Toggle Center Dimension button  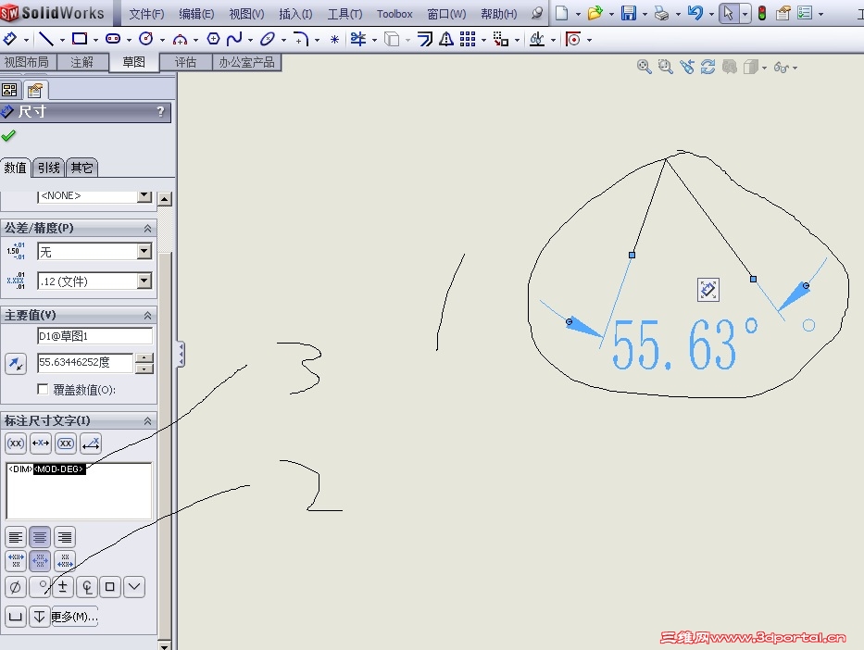[41, 444]
